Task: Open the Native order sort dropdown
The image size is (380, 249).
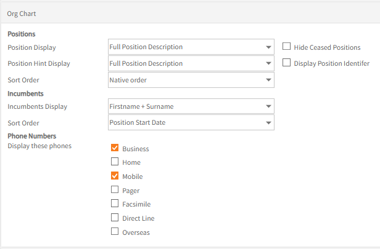Action: [191, 80]
